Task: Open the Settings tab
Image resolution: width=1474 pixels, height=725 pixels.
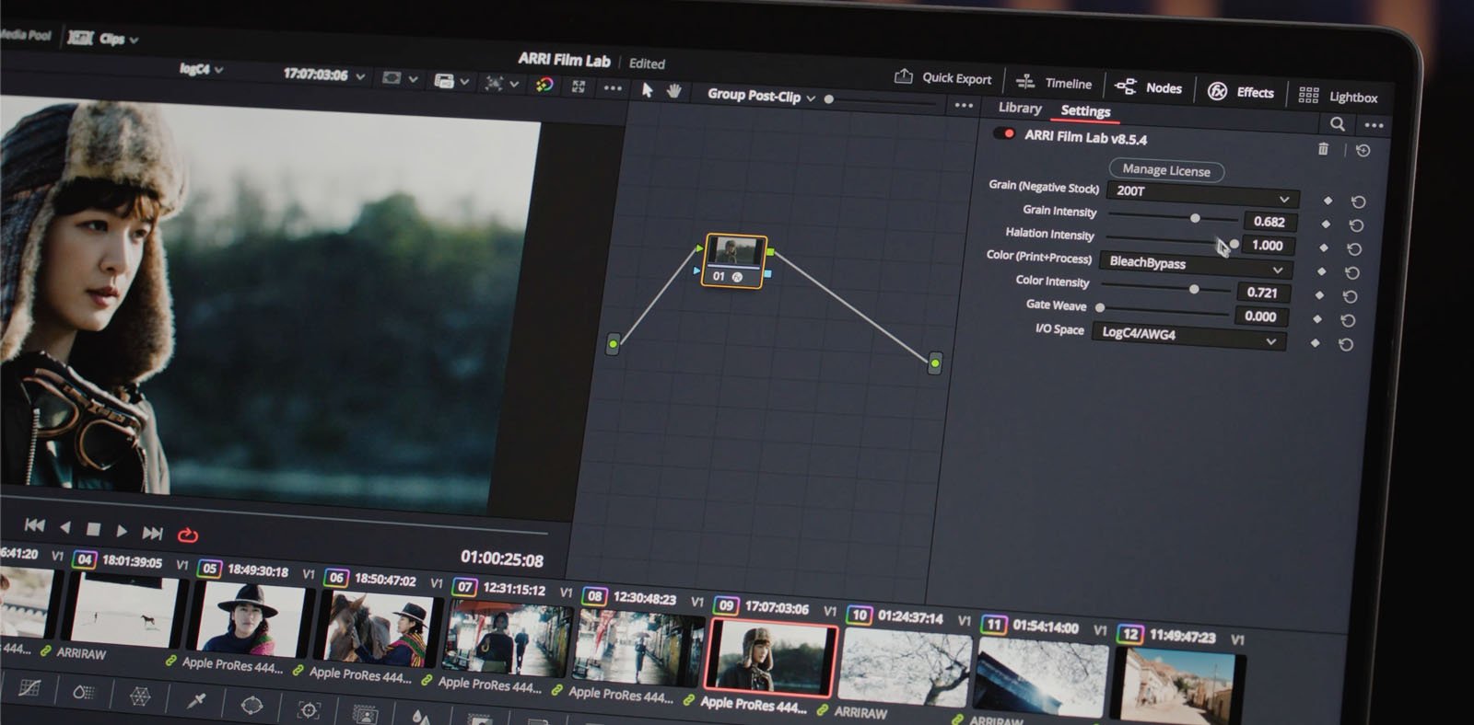Action: click(x=1085, y=111)
